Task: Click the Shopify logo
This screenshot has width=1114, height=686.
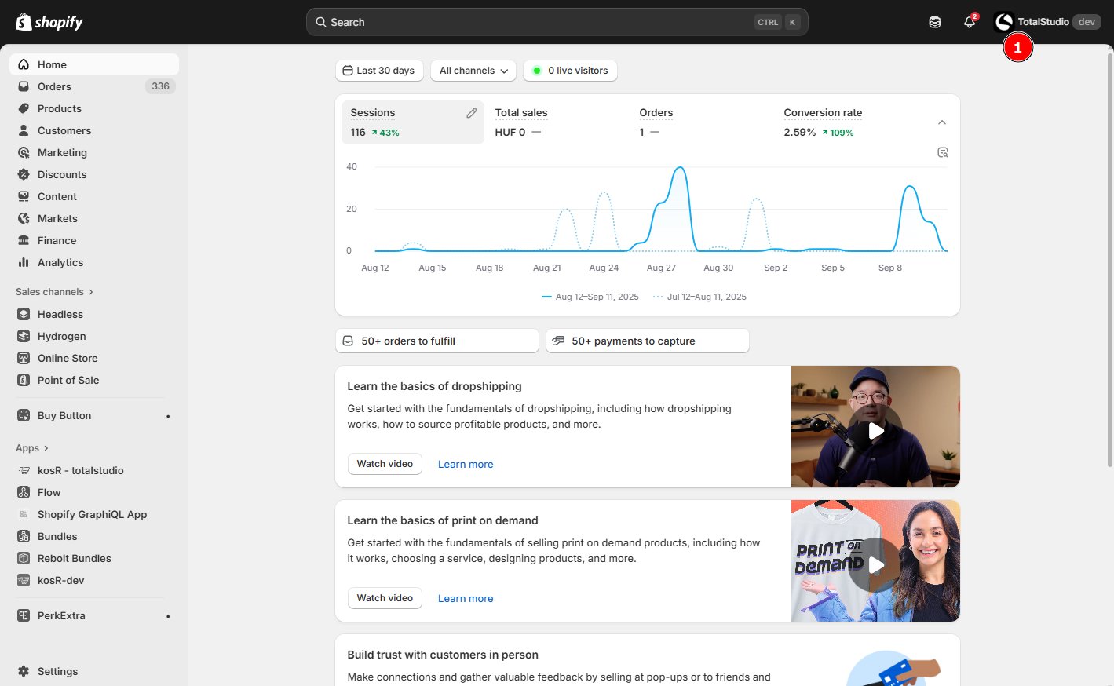Action: (49, 22)
